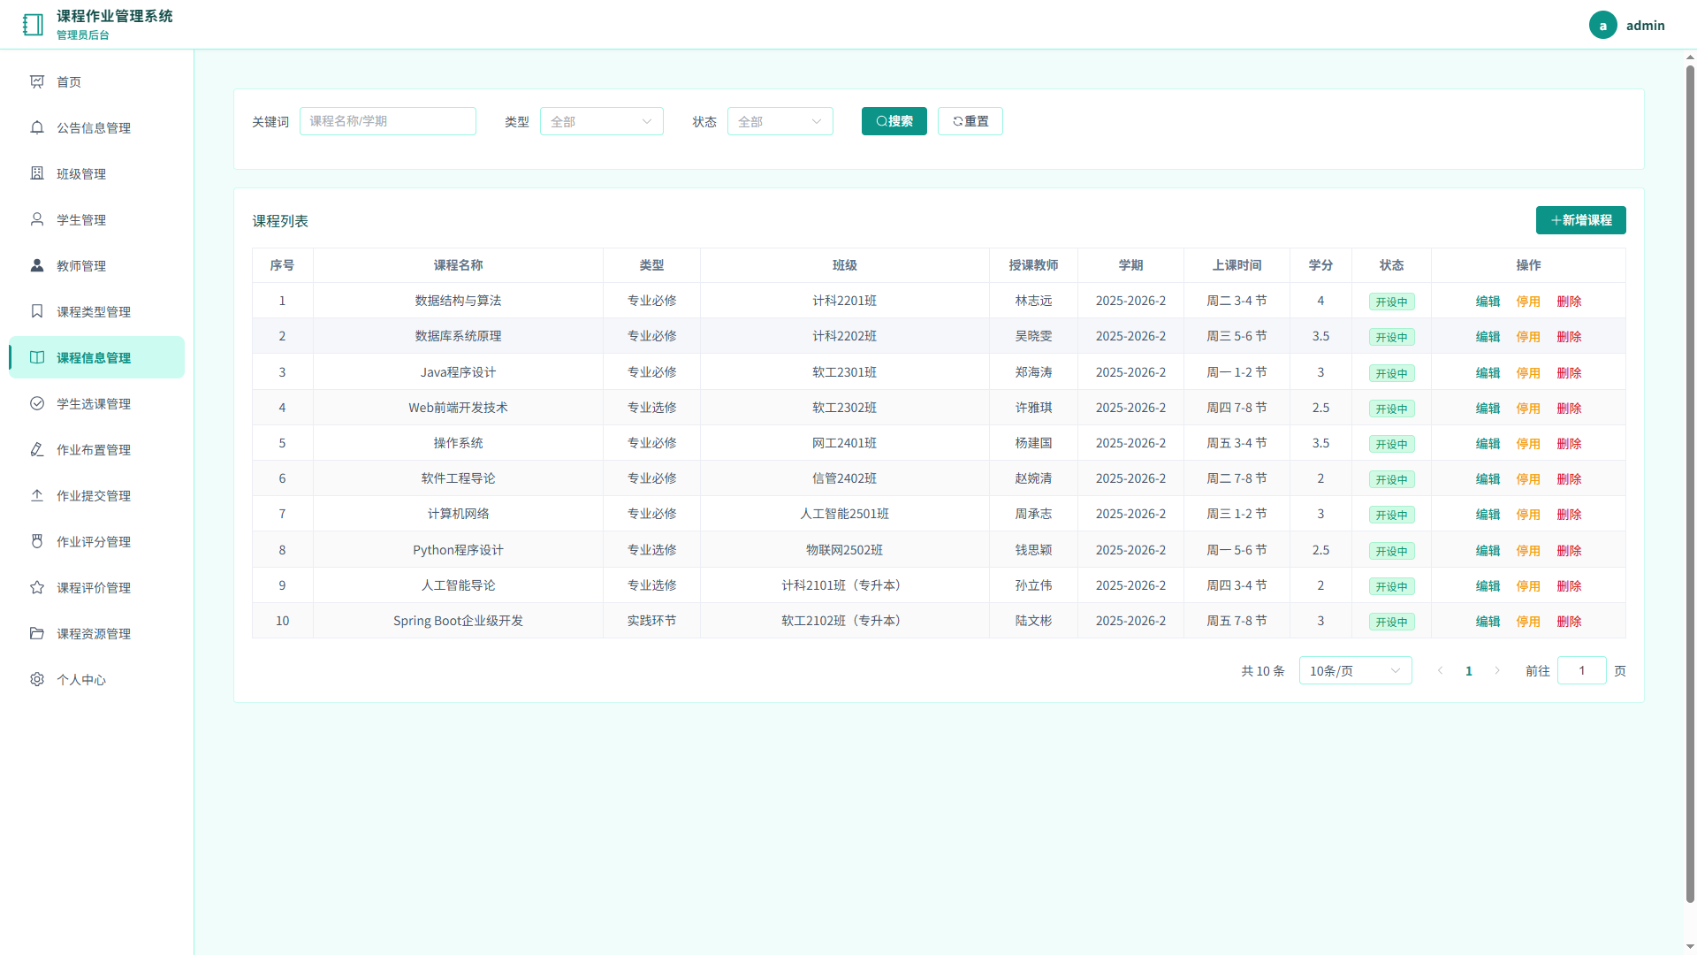Expand the 10条/页 page size selector
1697x955 pixels.
click(x=1355, y=671)
